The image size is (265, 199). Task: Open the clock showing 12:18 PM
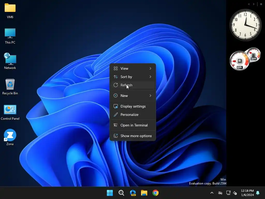tap(247, 191)
